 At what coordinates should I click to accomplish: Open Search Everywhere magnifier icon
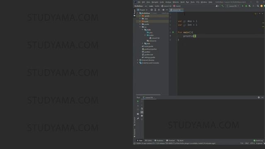258,6
